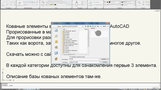Expand the file name combo box arrow

[x=99, y=59]
